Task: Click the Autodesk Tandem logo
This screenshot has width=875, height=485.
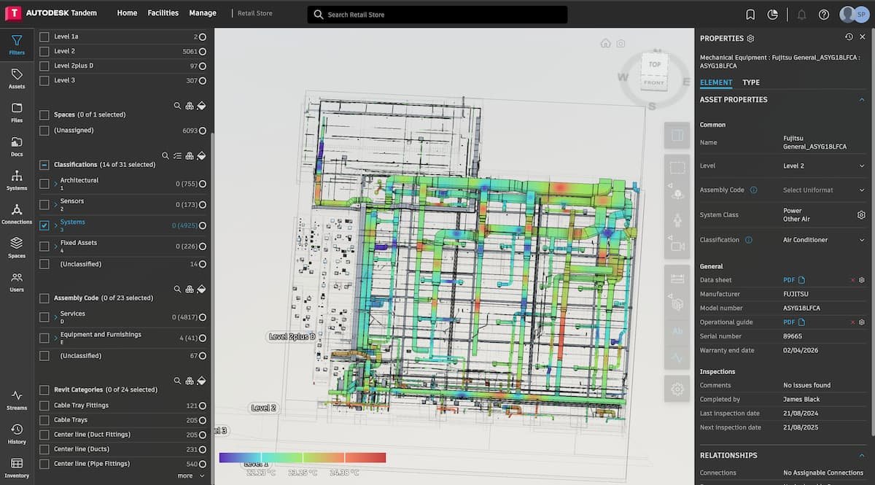Action: (x=51, y=13)
